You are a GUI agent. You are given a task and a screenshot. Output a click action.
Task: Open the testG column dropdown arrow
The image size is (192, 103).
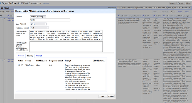point(144,16)
